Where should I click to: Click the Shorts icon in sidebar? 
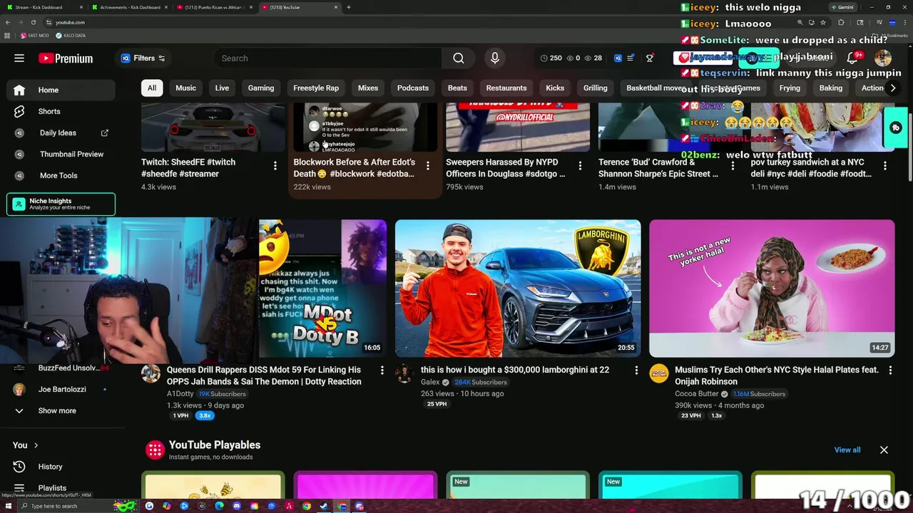point(19,111)
